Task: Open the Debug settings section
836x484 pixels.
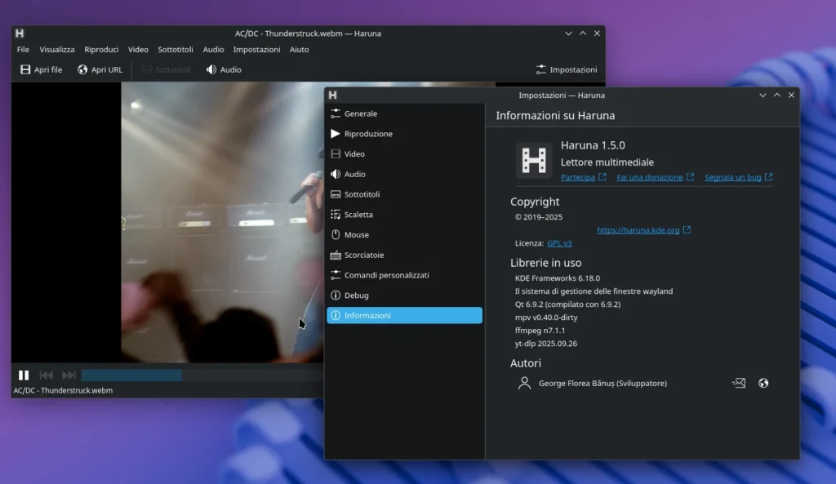Action: [x=353, y=295]
